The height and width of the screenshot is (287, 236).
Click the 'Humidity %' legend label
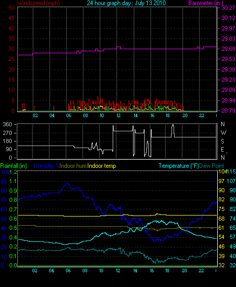47,166
